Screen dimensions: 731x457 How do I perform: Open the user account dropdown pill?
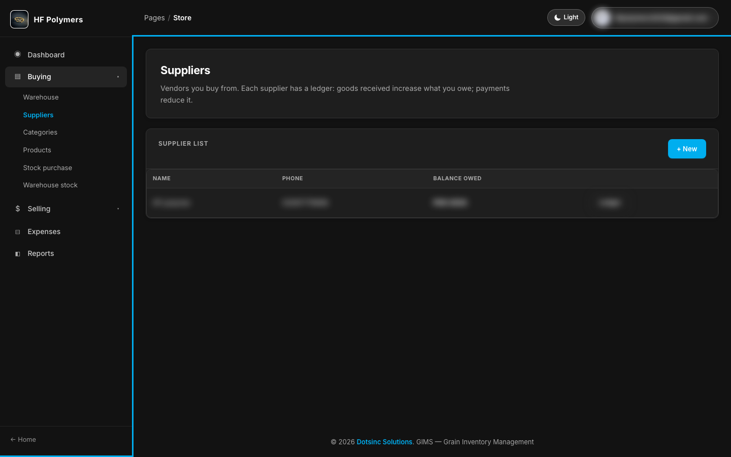coord(655,18)
